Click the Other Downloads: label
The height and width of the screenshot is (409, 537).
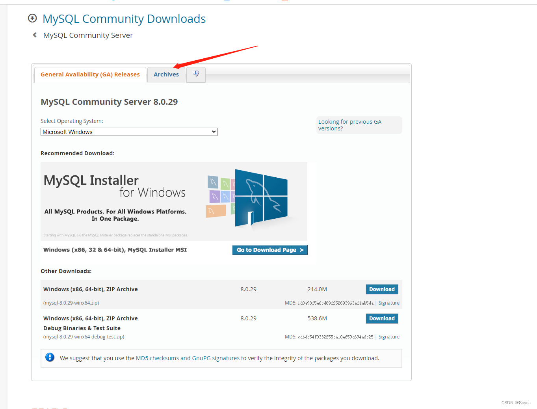pyautogui.click(x=66, y=271)
